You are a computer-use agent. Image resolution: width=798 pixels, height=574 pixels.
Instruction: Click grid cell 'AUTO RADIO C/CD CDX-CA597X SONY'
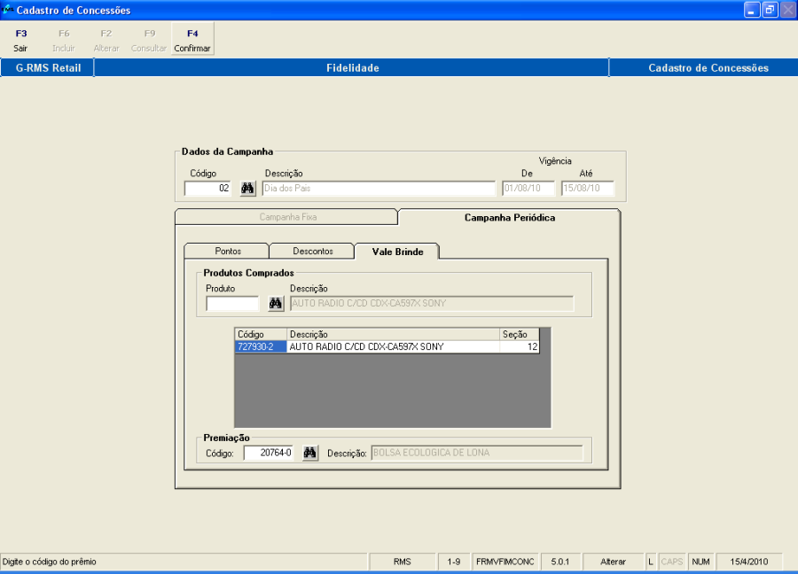[x=394, y=346]
